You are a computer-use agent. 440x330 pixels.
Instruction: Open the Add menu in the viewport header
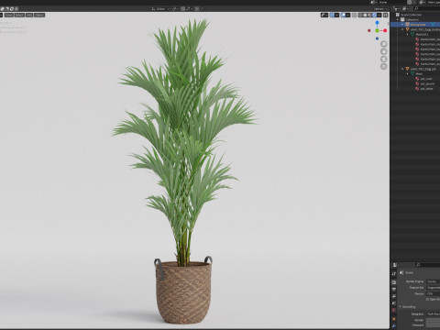coord(29,15)
